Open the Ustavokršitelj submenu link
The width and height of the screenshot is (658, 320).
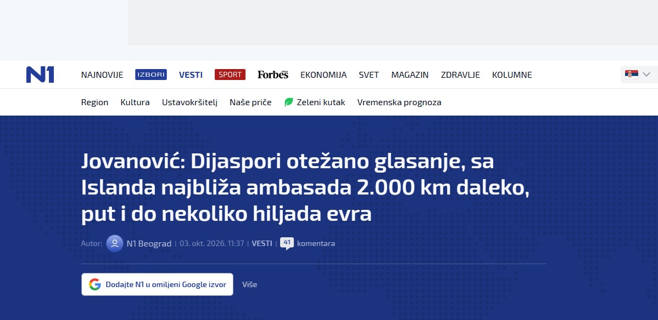189,102
